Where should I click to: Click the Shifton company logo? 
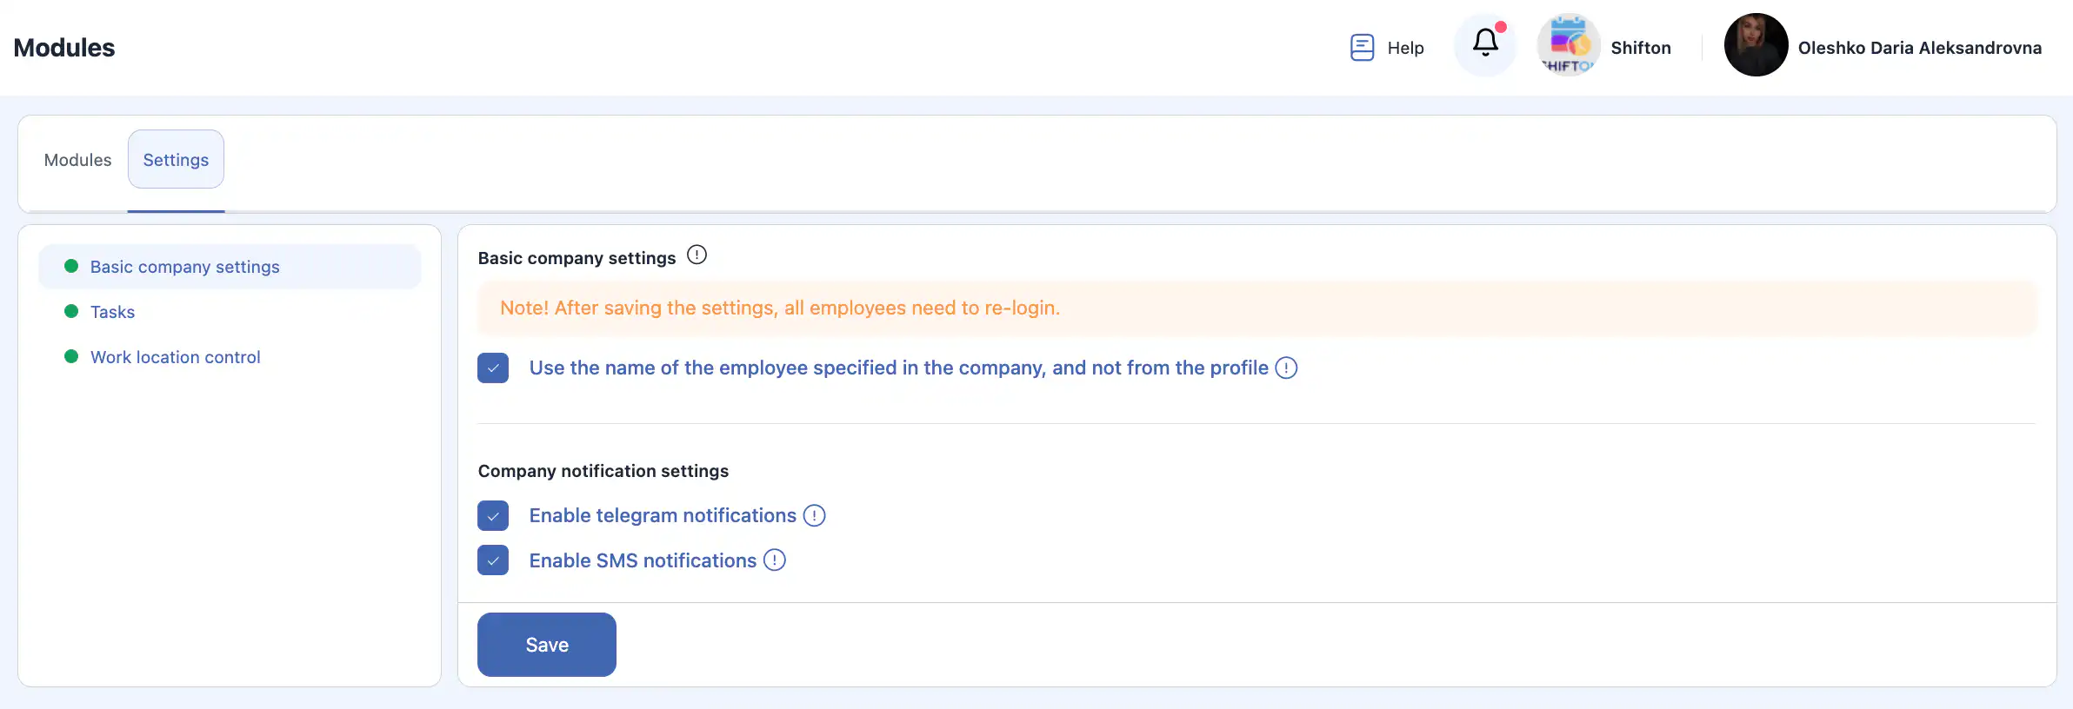pos(1568,45)
